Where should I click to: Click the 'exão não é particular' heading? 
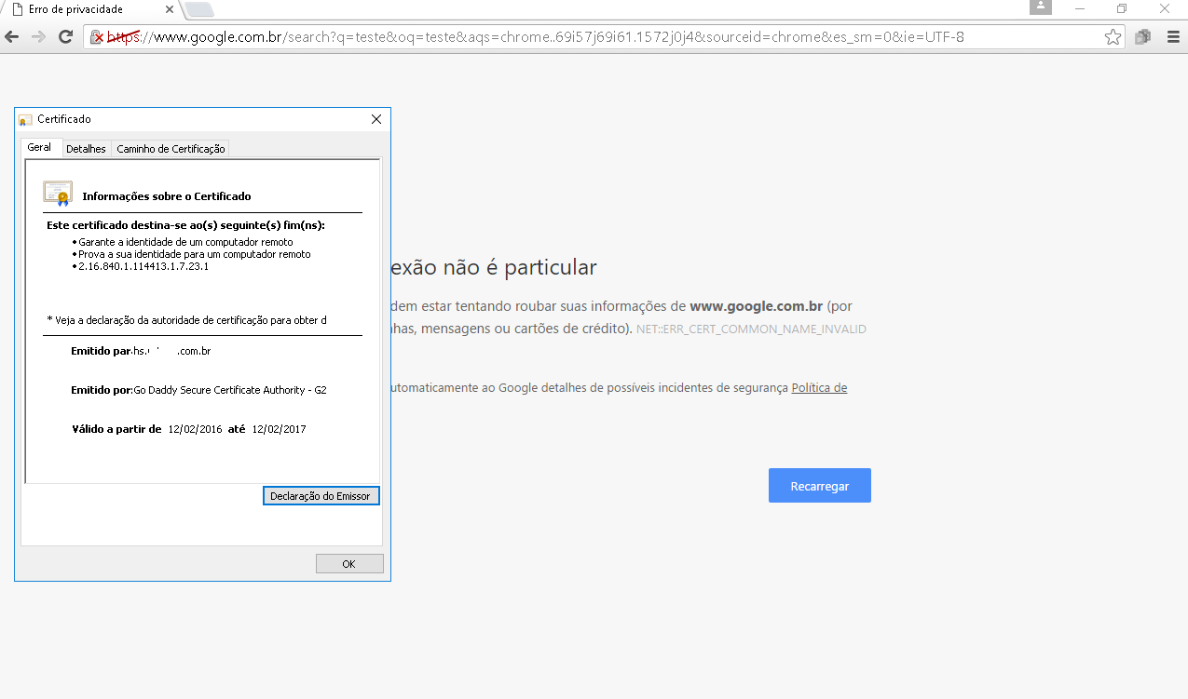point(492,267)
